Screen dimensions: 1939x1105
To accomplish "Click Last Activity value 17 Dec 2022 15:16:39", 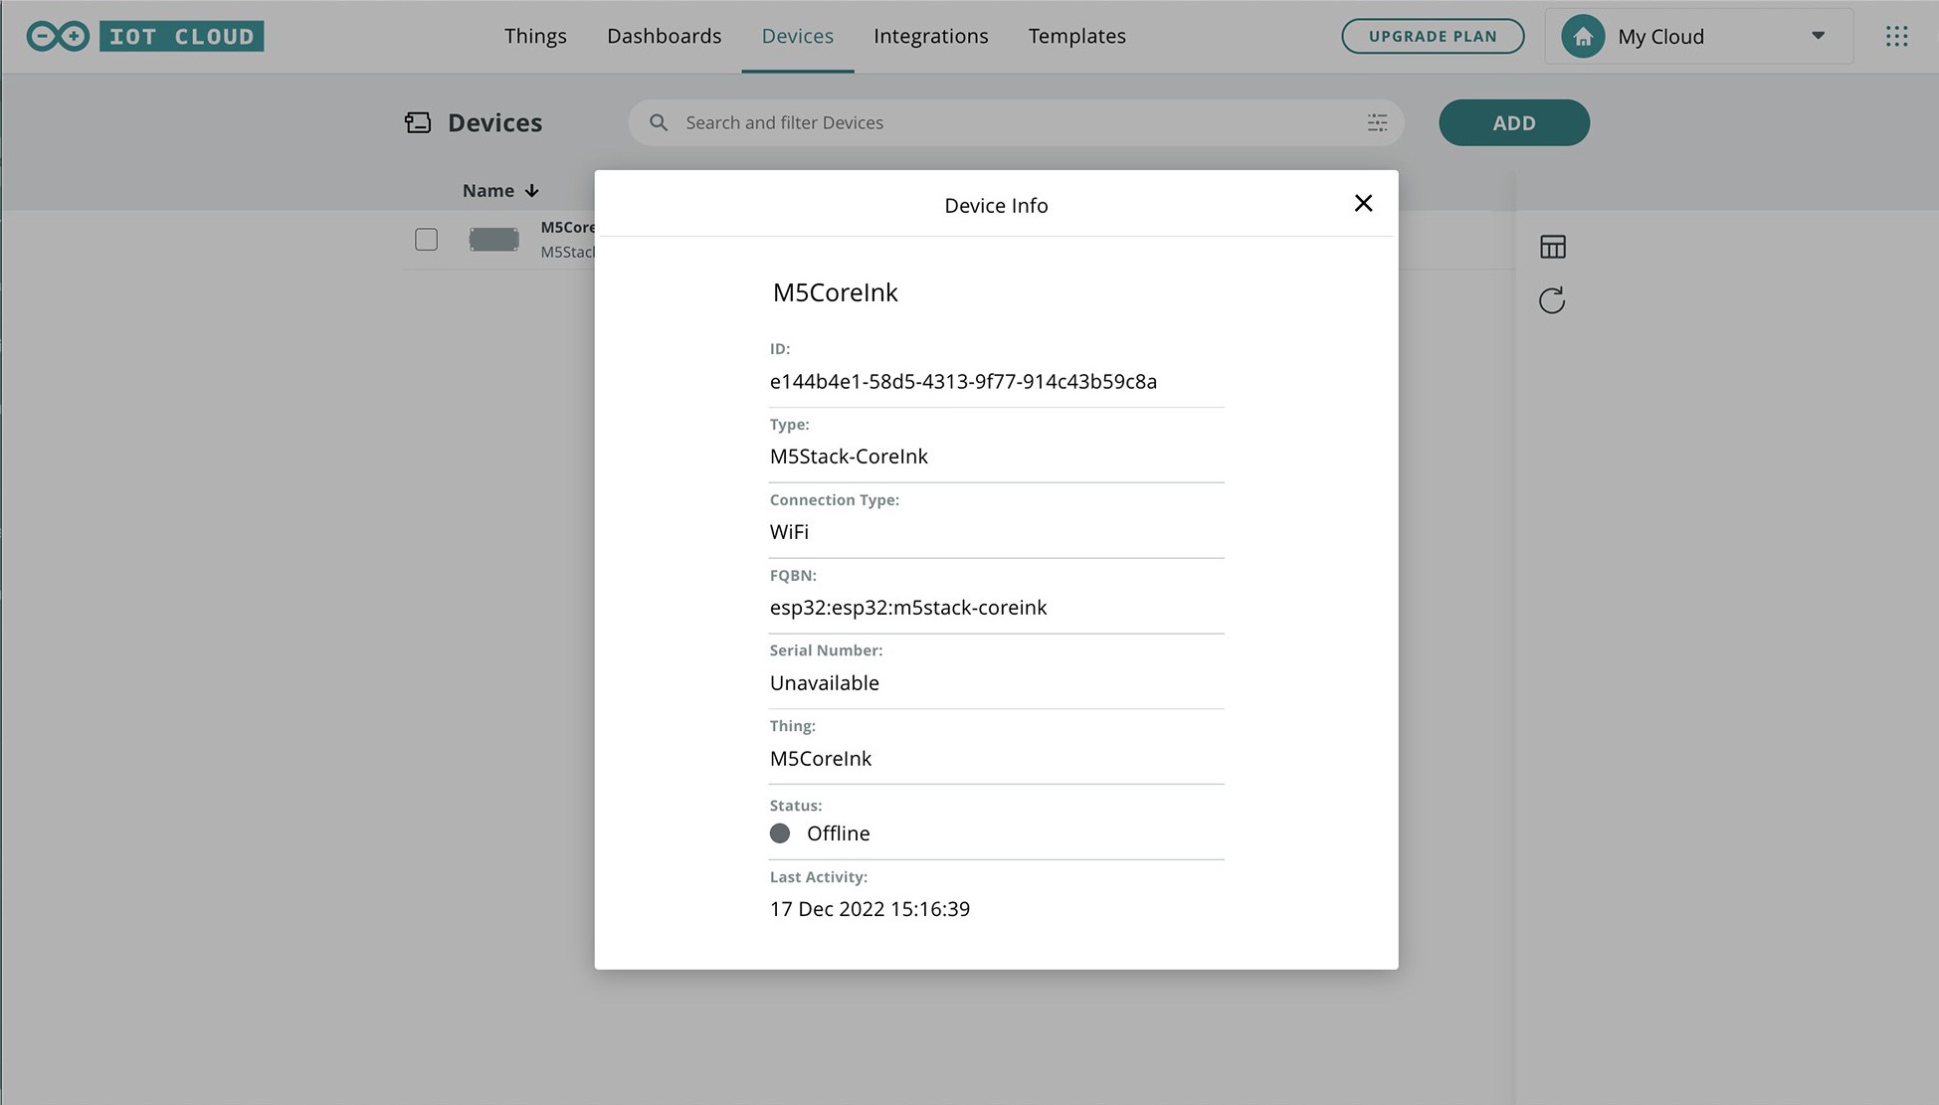I will [870, 909].
